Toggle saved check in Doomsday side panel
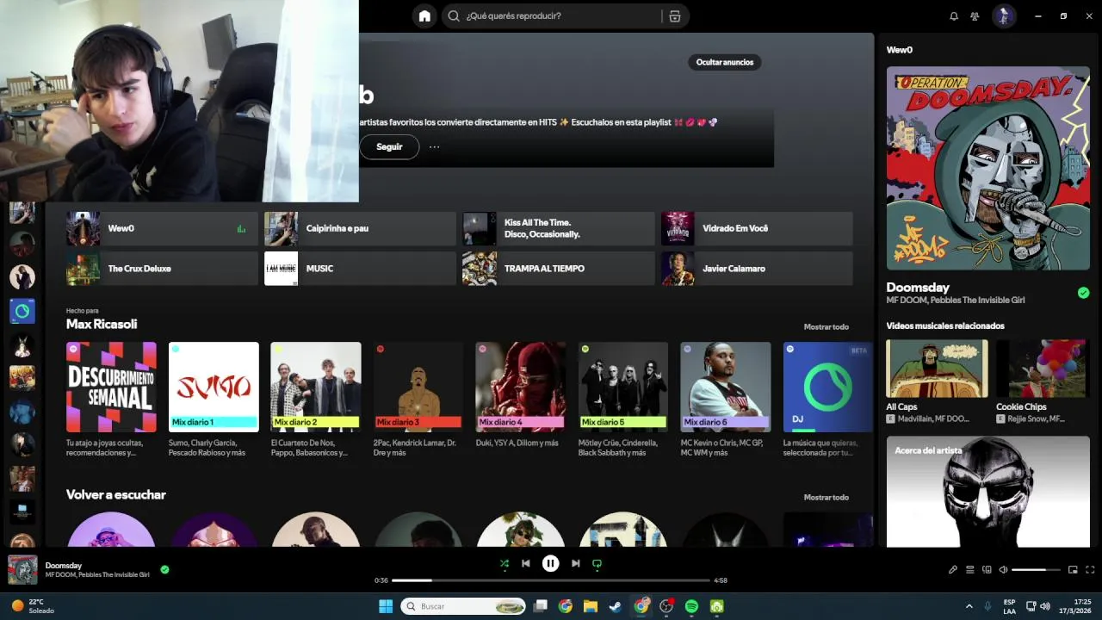The height and width of the screenshot is (620, 1102). tap(1083, 293)
